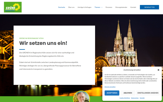Open the Cookie-Richtlinie link
This screenshot has width=163, height=102.
coord(125,98)
